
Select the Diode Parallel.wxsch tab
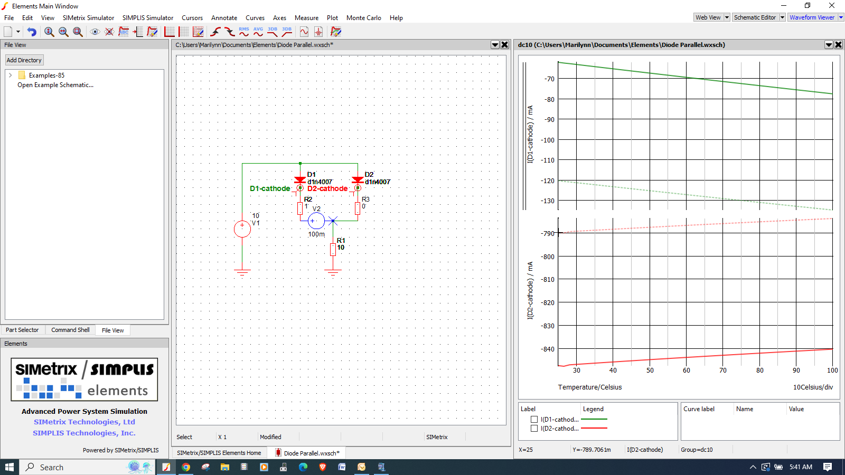[x=307, y=453]
